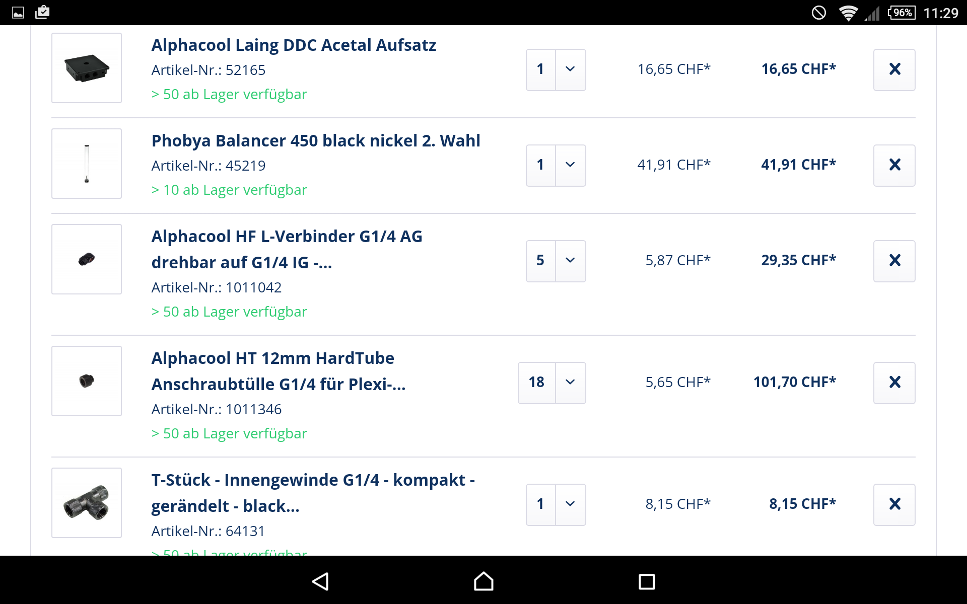Open quantity dropdown for Alphacool Laing DDC

click(556, 69)
